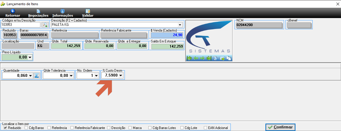The height and width of the screenshot is (131, 341).
Task: Click the Confirmar button
Action: 280,127
